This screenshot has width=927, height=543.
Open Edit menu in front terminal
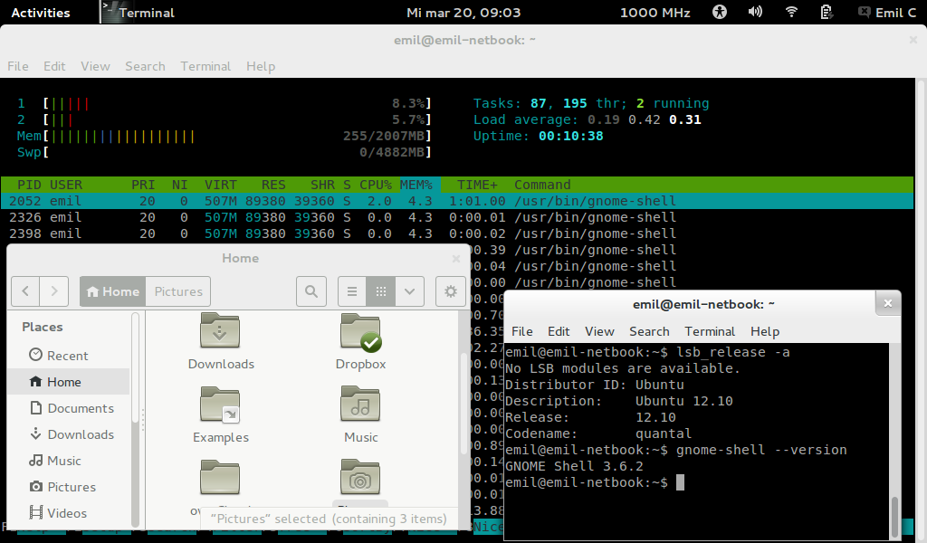click(559, 331)
